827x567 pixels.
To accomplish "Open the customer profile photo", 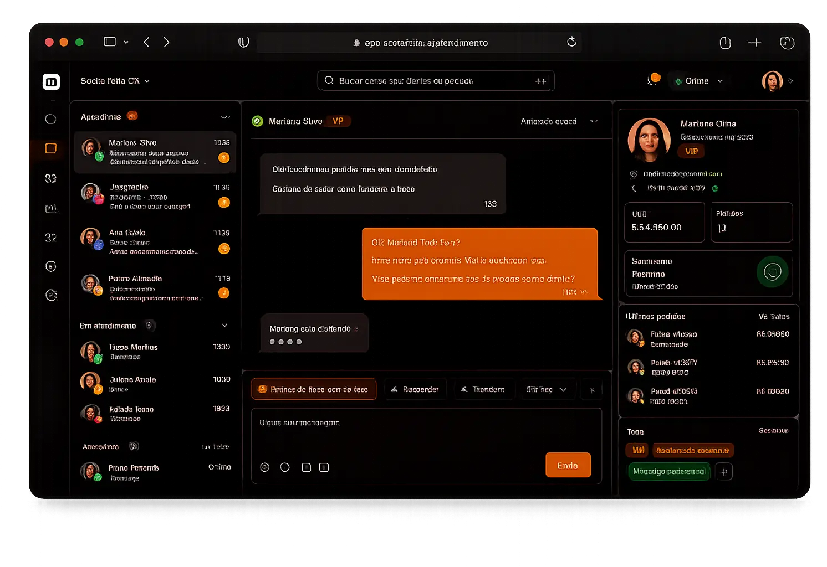I will point(649,140).
